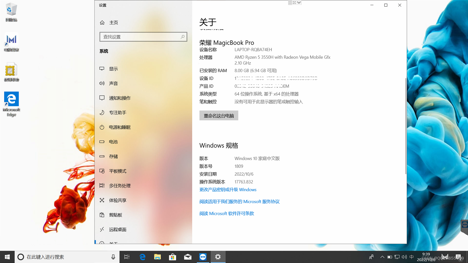Viewport: 468px width, 263px height.
Task: Maximize the 设置 window
Action: click(386, 5)
